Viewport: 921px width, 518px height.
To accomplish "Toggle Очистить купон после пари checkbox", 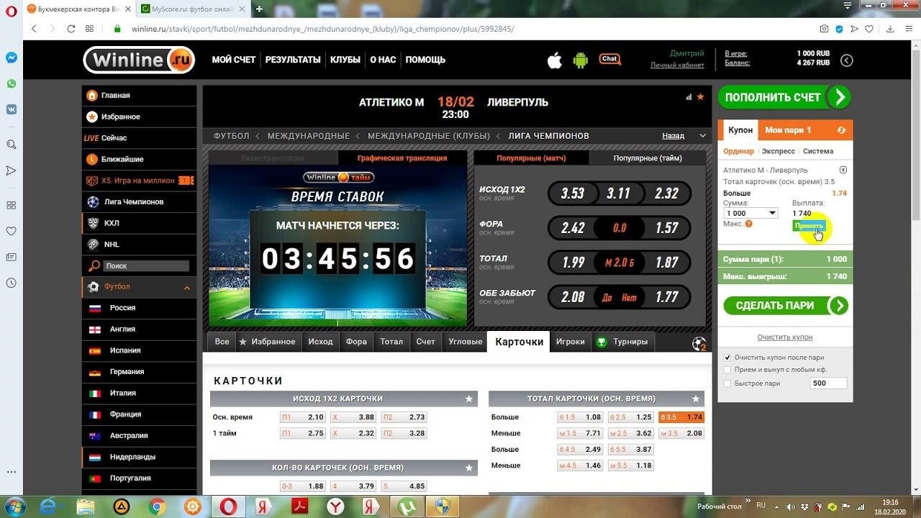I will click(727, 358).
